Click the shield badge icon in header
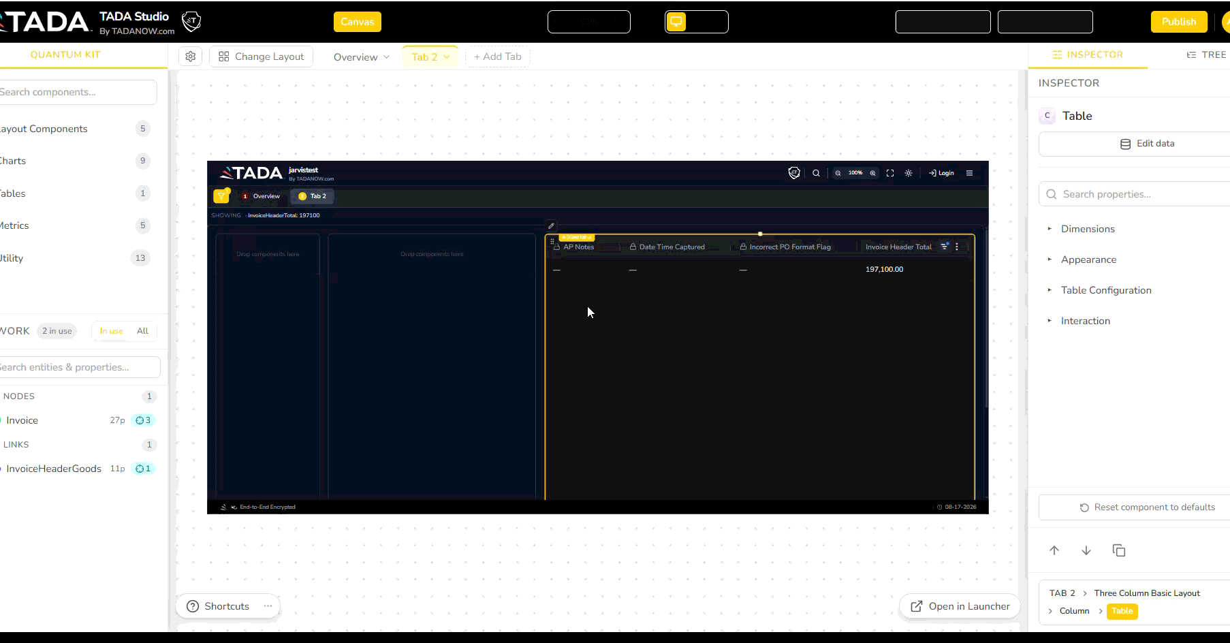Viewport: 1230px width, 643px height. 192,21
